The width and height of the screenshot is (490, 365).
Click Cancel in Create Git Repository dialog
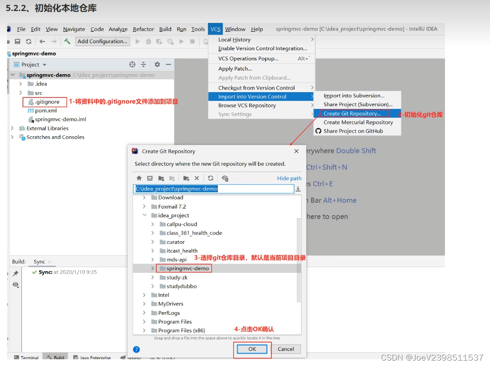(286, 349)
